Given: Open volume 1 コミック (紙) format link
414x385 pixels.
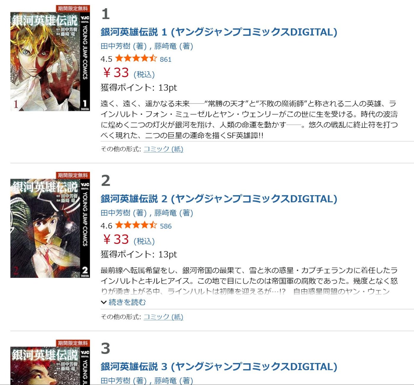Looking at the screenshot, I should [163, 149].
